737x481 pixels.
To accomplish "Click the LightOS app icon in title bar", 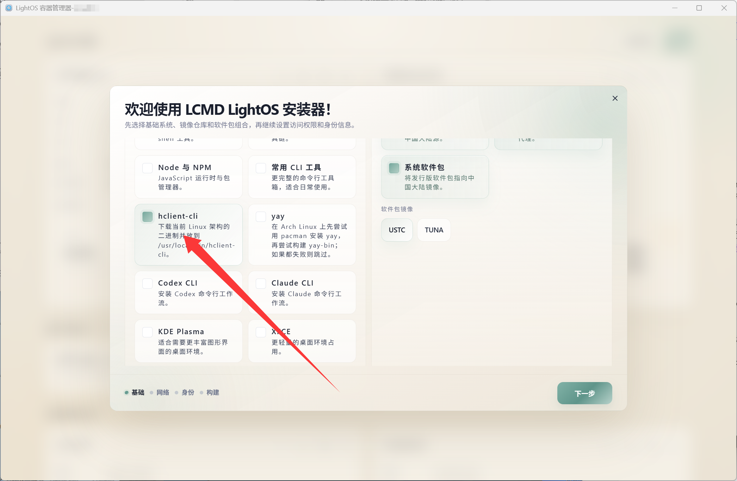I will tap(9, 8).
